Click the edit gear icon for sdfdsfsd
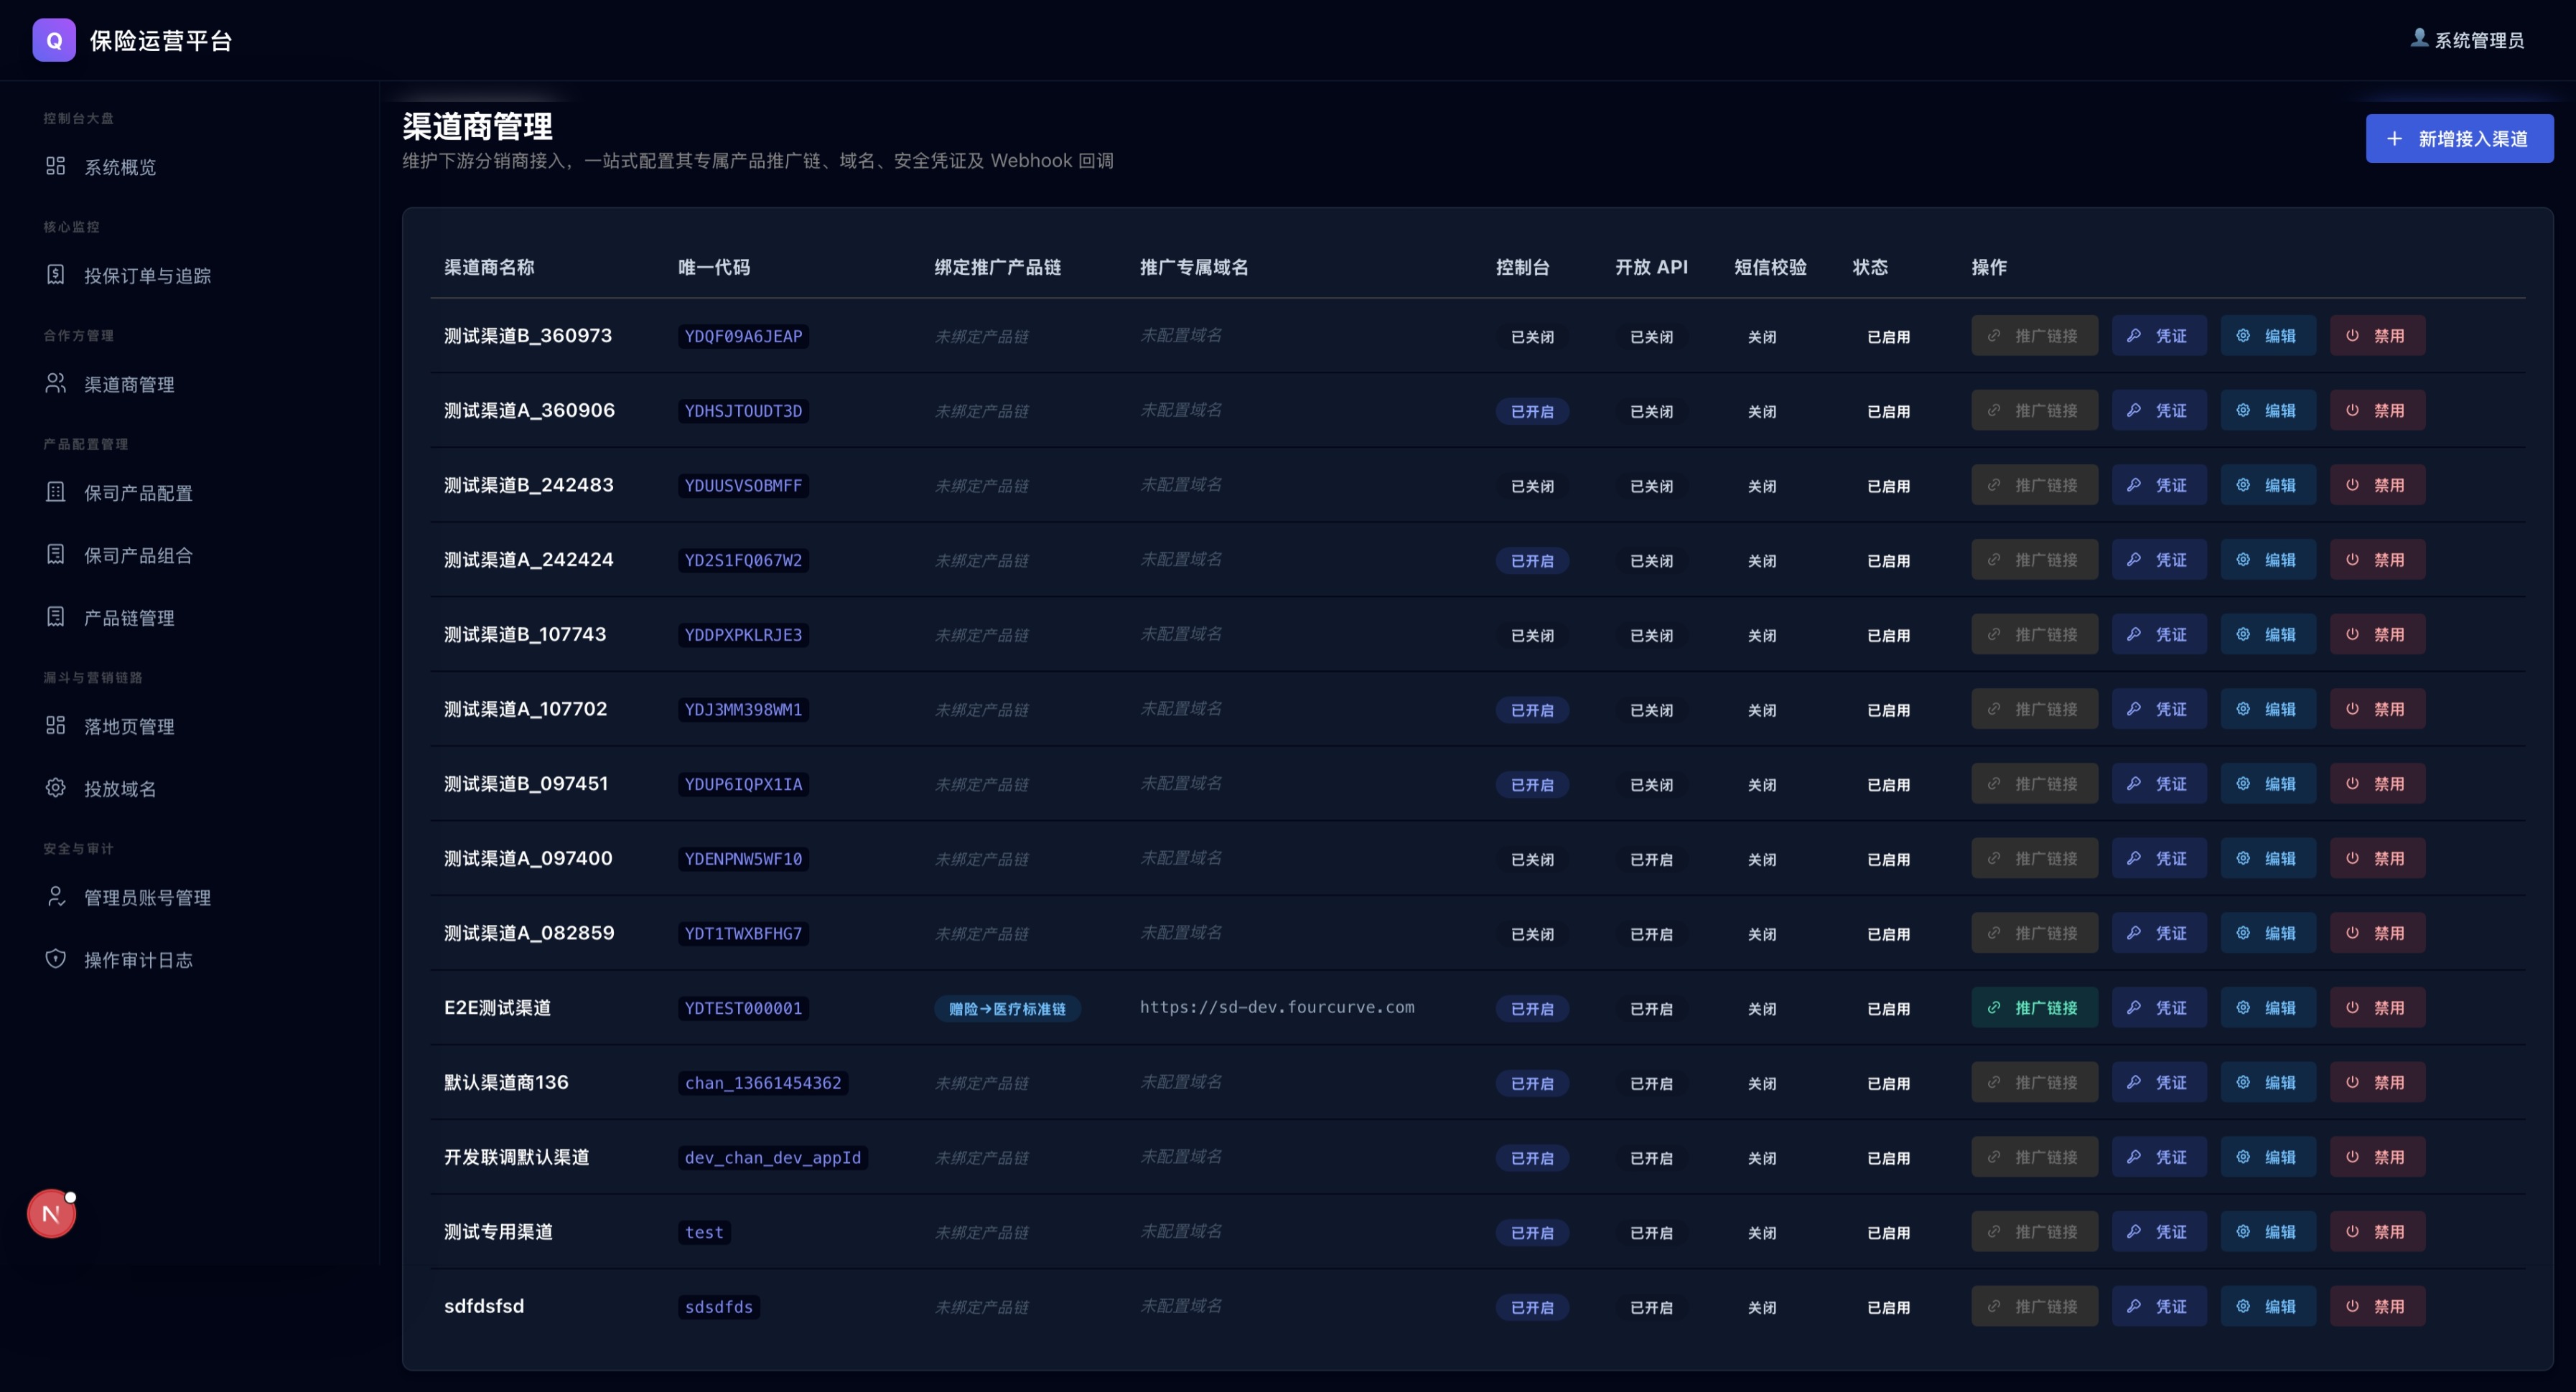This screenshot has width=2576, height=1392. click(x=2243, y=1306)
